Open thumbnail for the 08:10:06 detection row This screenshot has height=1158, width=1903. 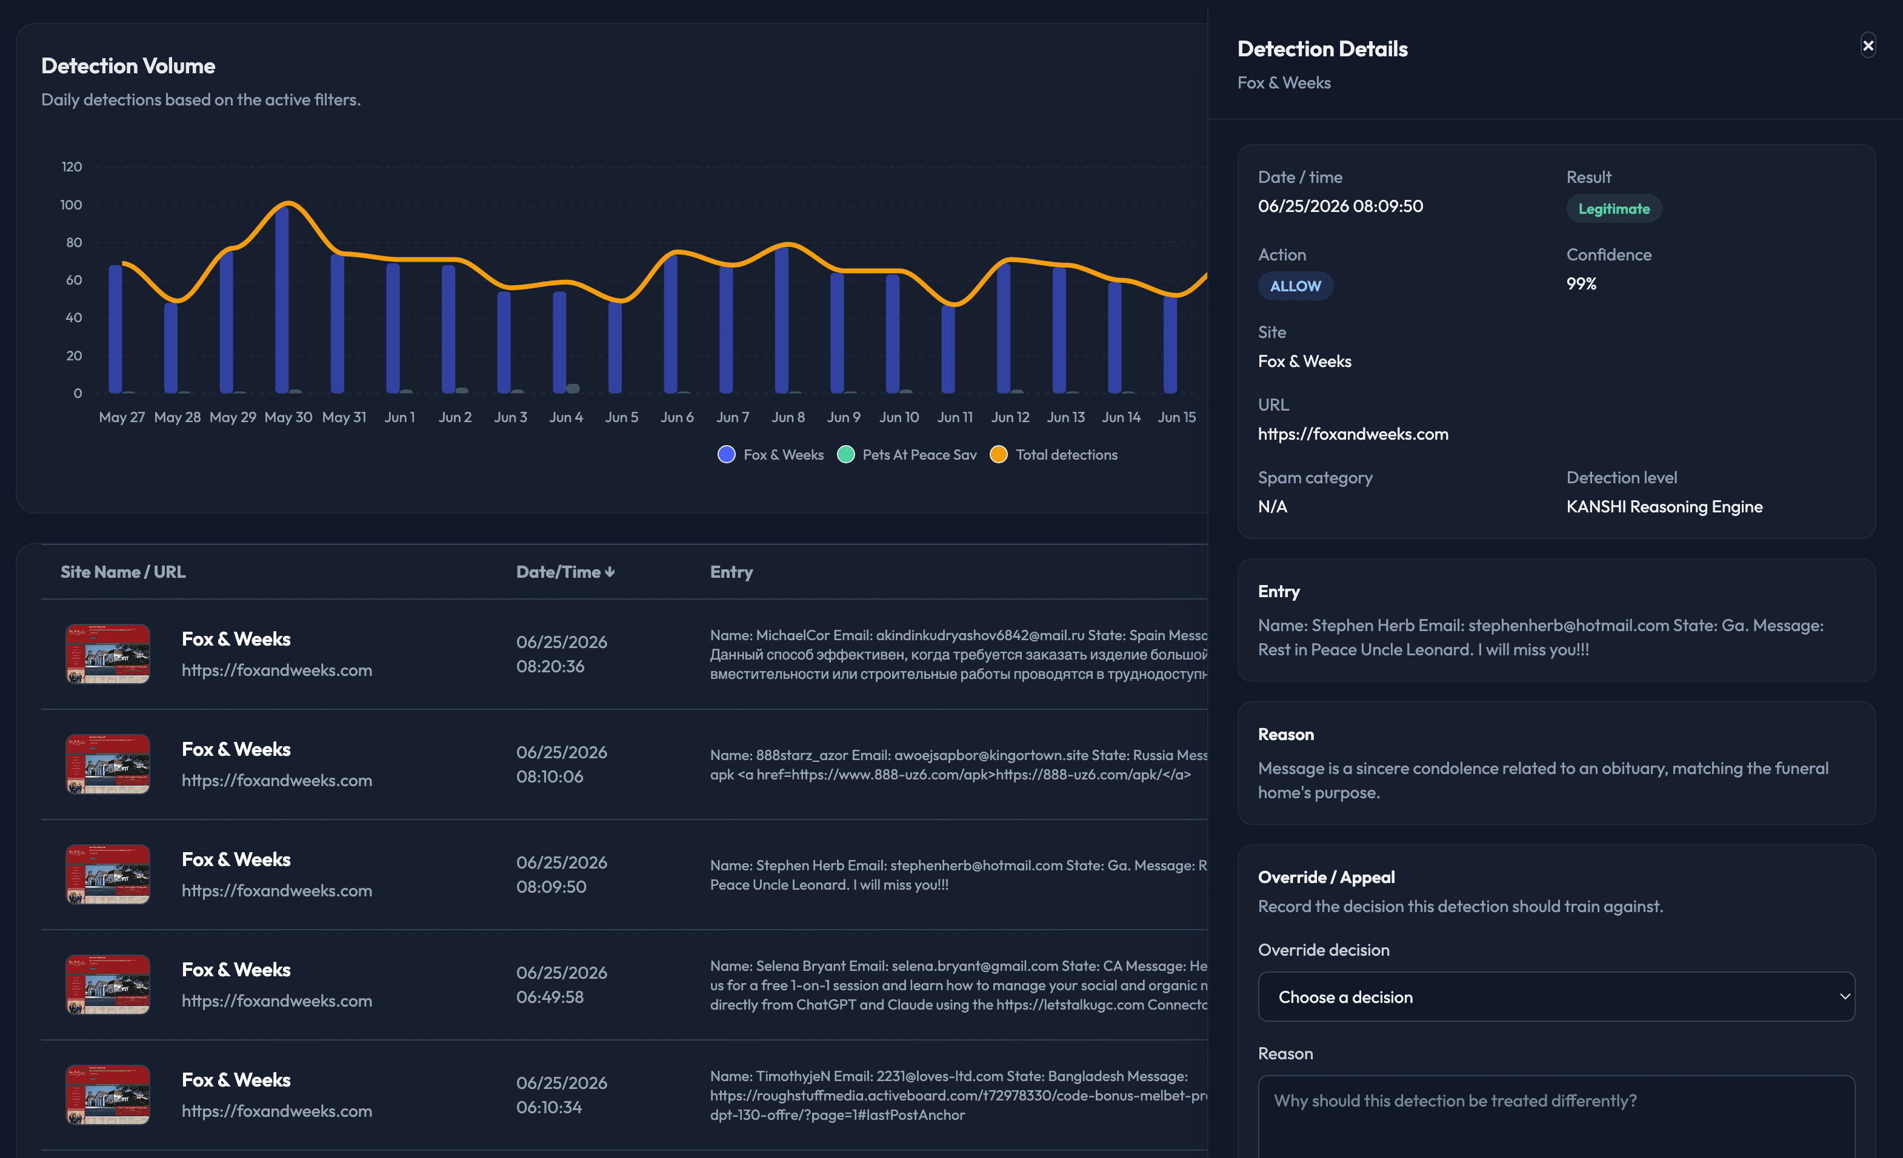point(107,764)
